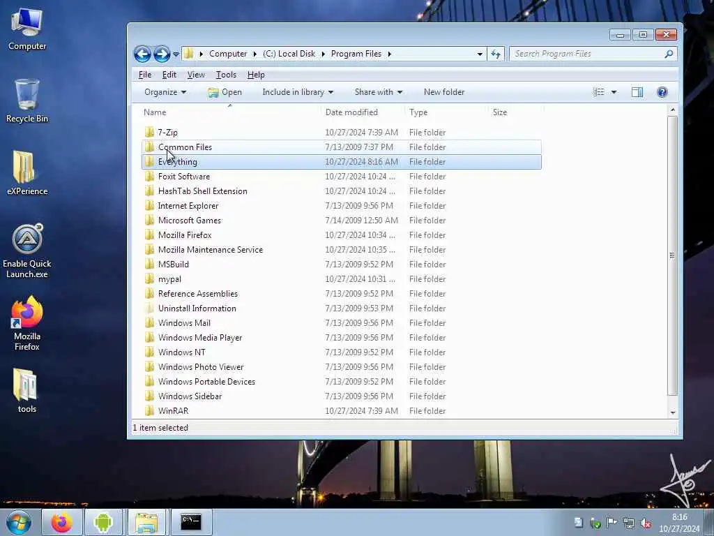Open the View menu
Image resolution: width=714 pixels, height=536 pixels.
coord(196,75)
